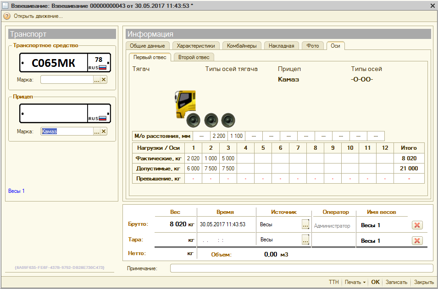Open Тара source selection ellipsis button

(305, 240)
